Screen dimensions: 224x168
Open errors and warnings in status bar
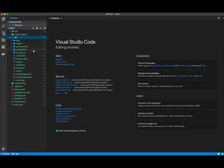(15, 154)
